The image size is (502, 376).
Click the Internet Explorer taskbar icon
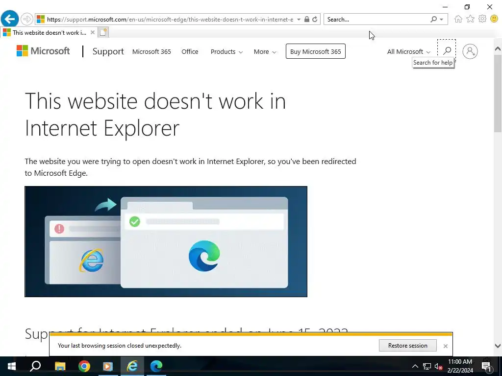click(132, 366)
